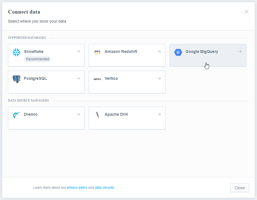Click the arrow on the Apache Drill card
257x200 pixels.
tap(159, 114)
